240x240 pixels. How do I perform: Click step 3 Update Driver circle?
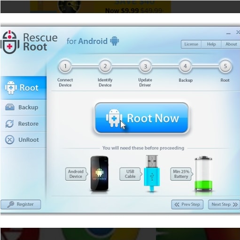[145, 66]
